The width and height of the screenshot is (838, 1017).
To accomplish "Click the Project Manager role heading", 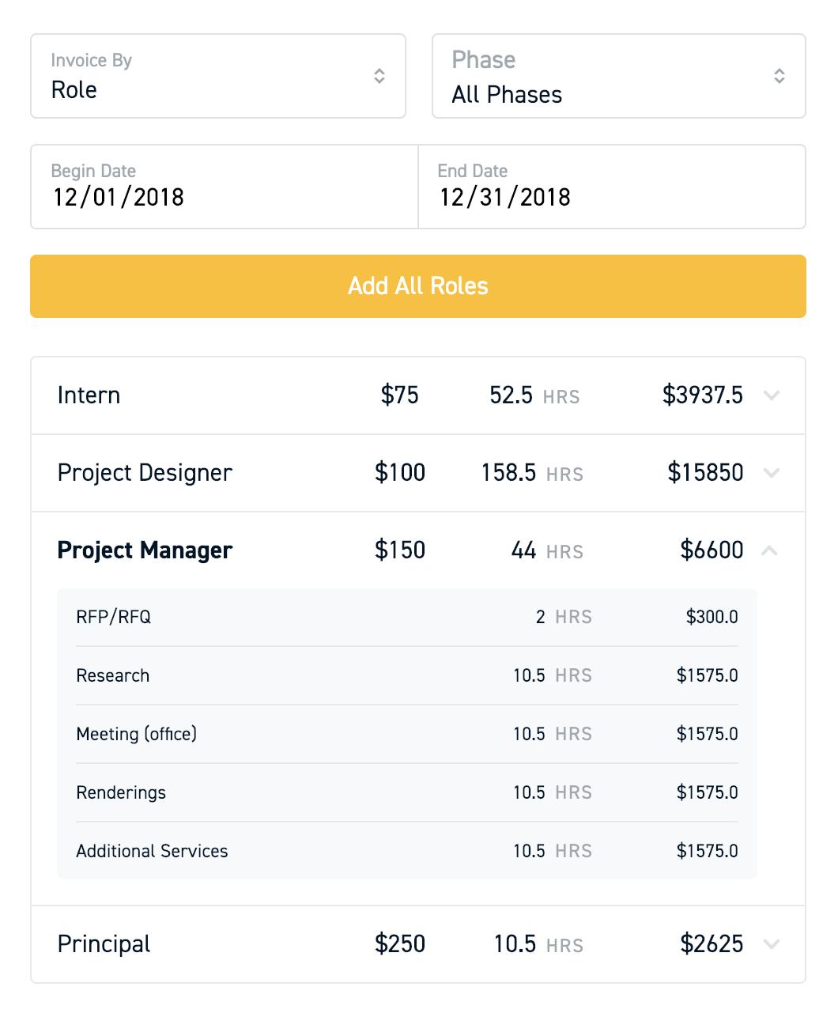I will point(145,550).
